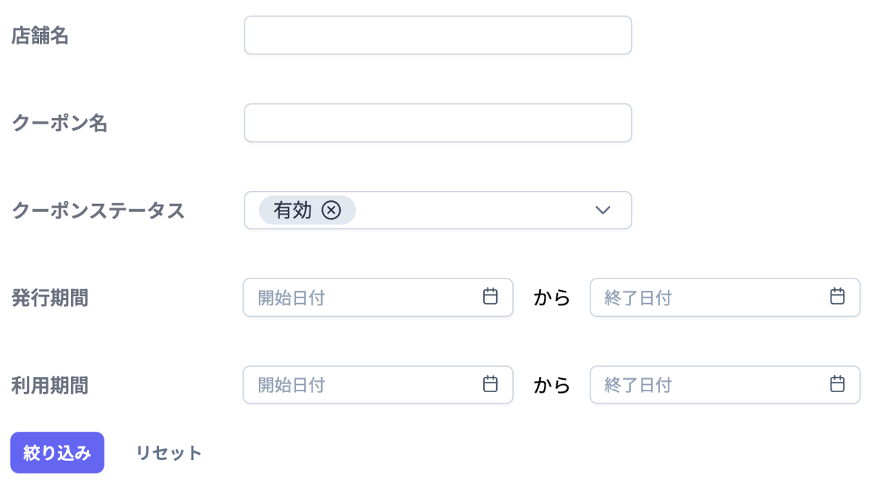The width and height of the screenshot is (887, 489).
Task: Click the circled X inside the status chip
Action: pos(331,211)
